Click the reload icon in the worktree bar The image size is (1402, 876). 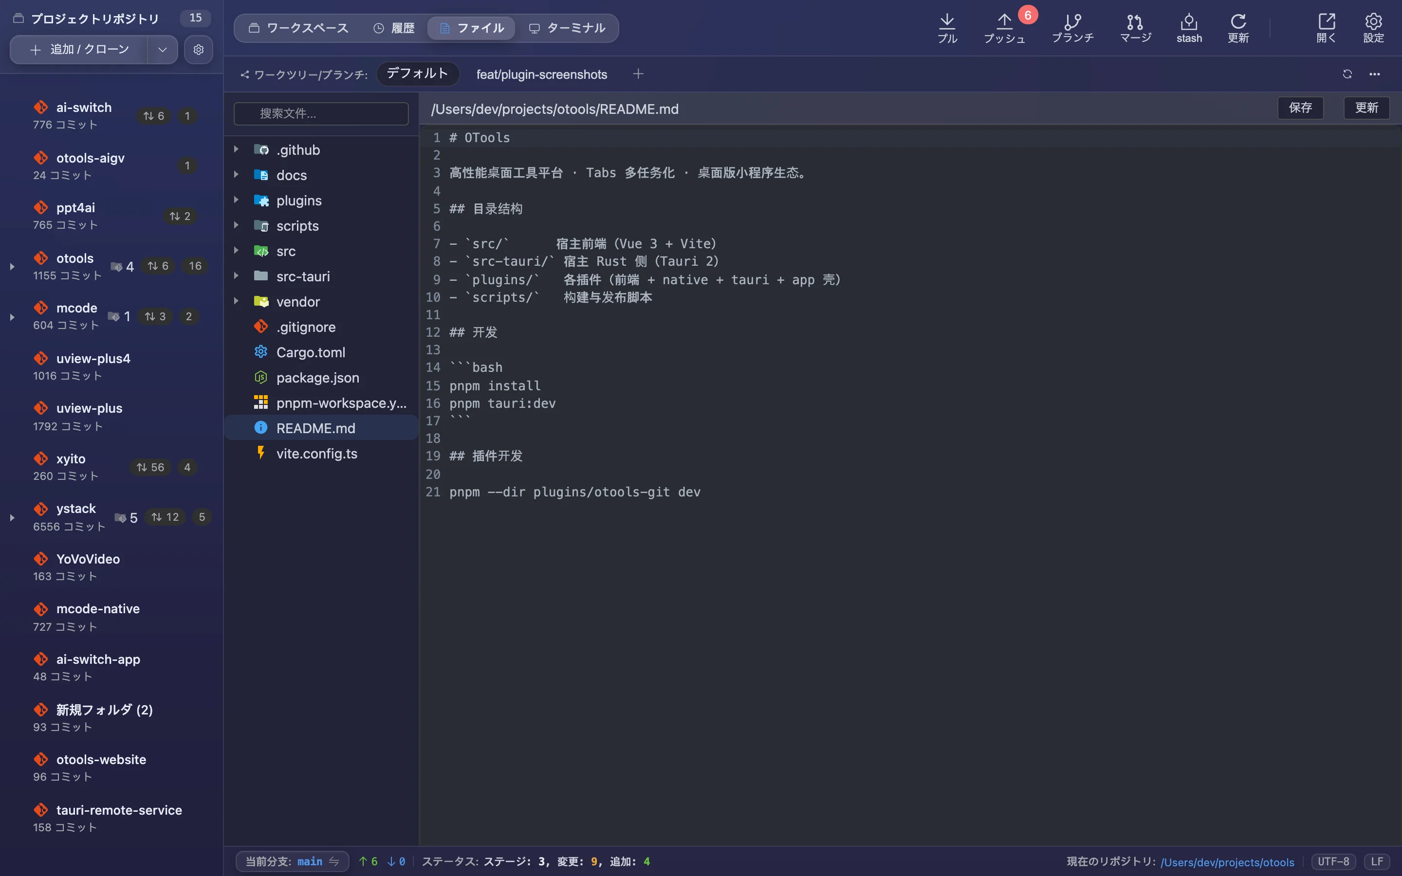[x=1347, y=74]
